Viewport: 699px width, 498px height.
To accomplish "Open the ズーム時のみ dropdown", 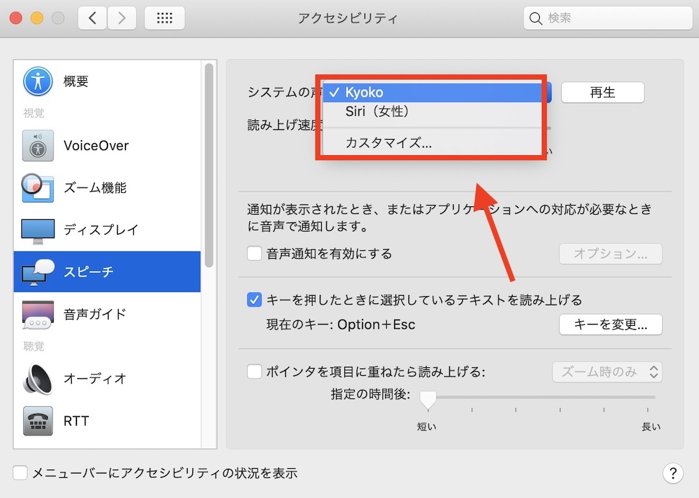I will [x=607, y=371].
